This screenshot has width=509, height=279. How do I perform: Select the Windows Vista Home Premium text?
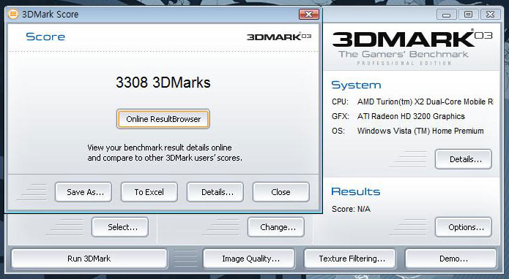(x=420, y=131)
